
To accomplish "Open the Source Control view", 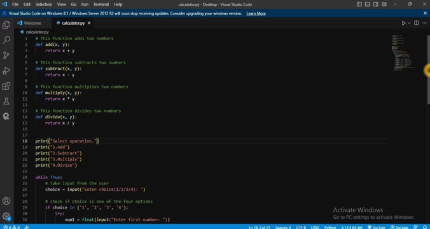I will 6,55.
